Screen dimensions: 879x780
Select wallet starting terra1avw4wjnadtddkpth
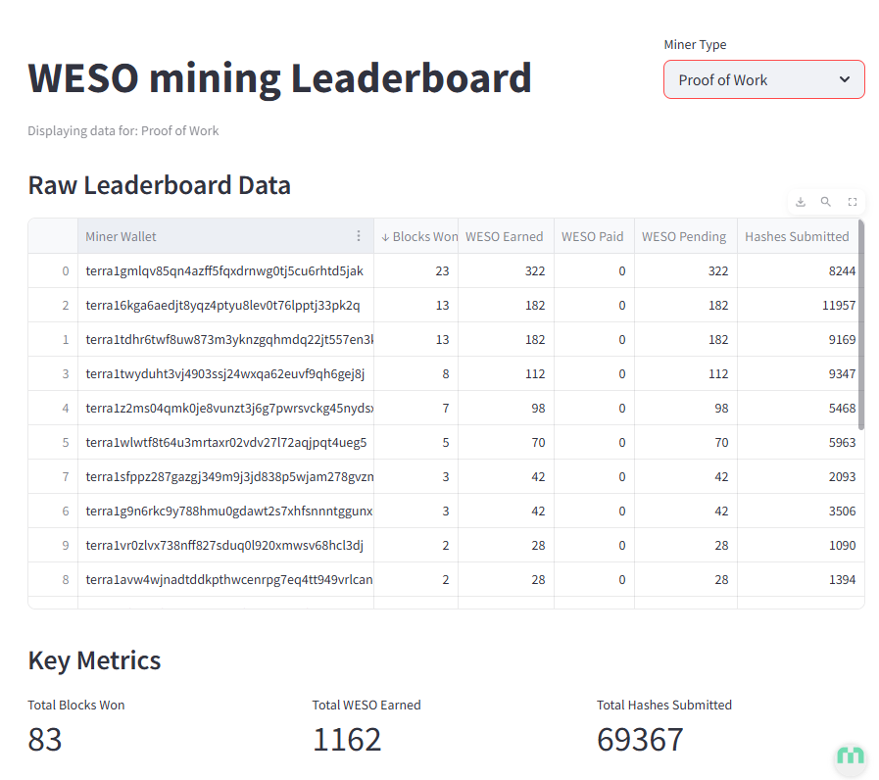(x=226, y=579)
